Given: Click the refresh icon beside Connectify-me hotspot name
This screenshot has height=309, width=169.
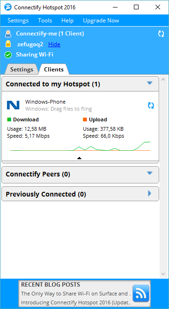Looking at the screenshot, I should pos(161,34).
